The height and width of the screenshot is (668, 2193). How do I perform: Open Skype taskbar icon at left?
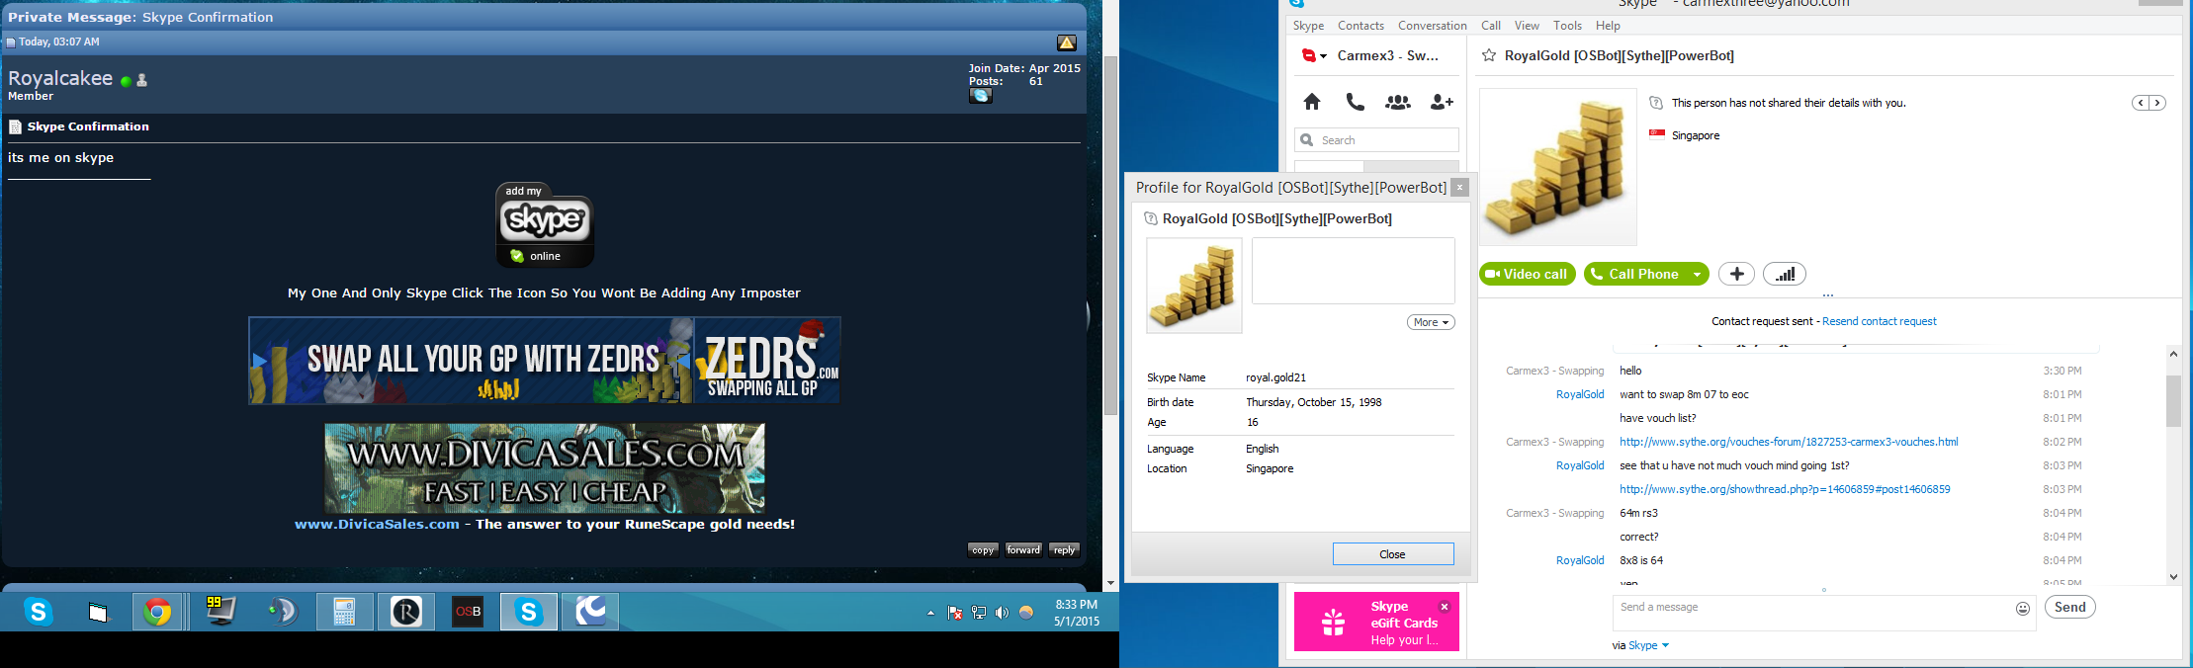coord(39,613)
